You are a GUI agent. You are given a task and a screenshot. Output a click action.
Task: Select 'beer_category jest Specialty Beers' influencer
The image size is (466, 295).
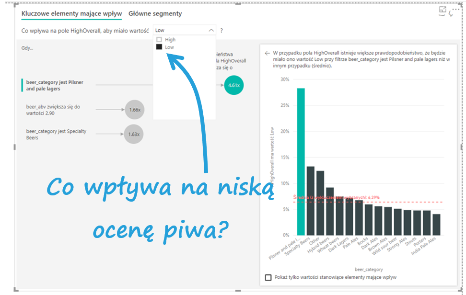click(56, 135)
